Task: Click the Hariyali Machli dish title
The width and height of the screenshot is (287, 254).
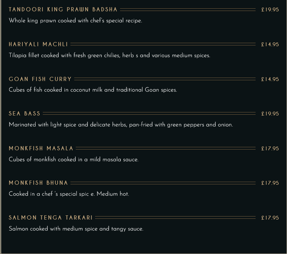Action: (x=39, y=44)
